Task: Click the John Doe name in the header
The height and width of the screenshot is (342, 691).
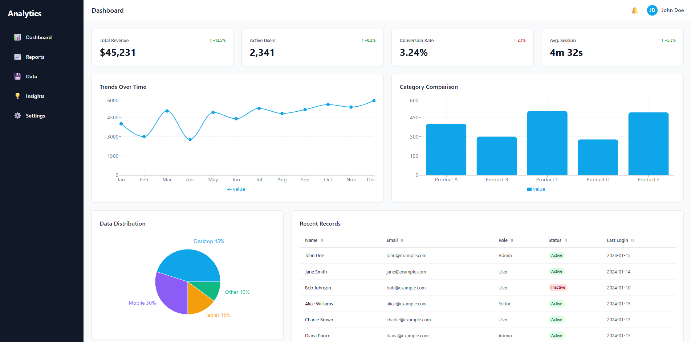Action: tap(672, 10)
